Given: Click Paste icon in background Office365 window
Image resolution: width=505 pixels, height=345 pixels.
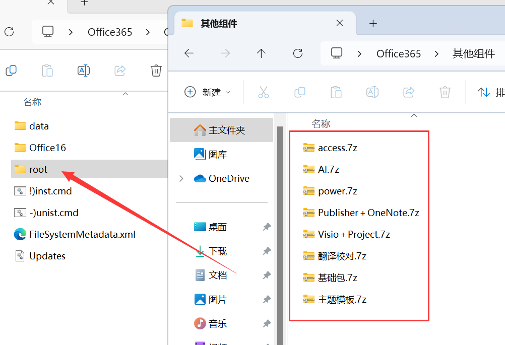Looking at the screenshot, I should coord(47,71).
